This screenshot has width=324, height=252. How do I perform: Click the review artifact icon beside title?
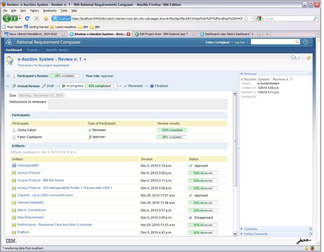[x=10, y=61]
